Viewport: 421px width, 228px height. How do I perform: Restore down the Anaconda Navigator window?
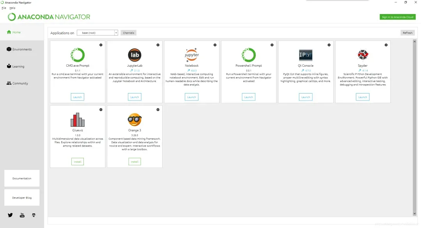(x=406, y=2)
